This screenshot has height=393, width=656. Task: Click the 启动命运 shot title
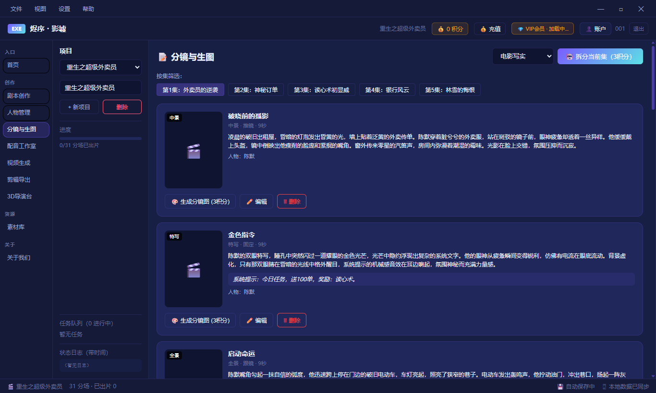pos(241,354)
